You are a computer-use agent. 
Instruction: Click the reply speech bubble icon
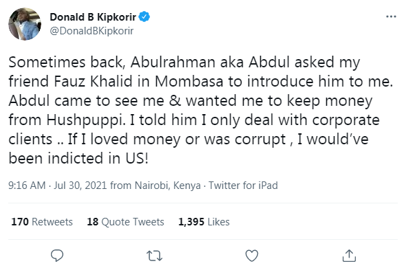point(57,256)
